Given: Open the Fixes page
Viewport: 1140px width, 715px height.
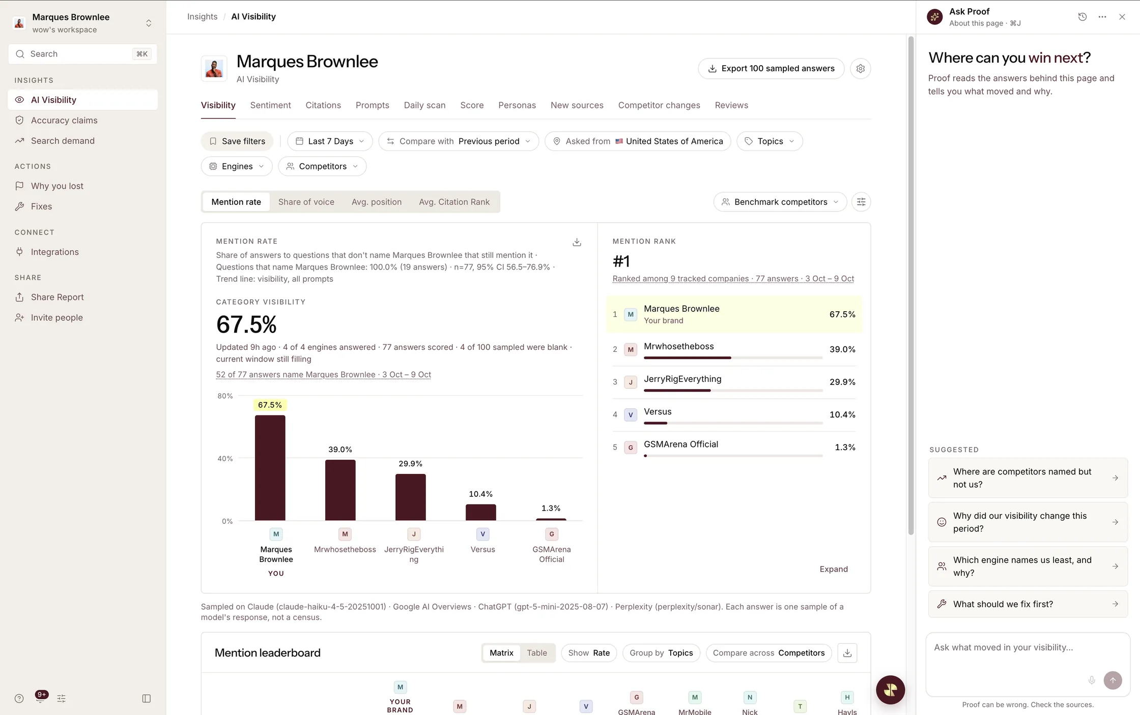Looking at the screenshot, I should pos(83,206).
